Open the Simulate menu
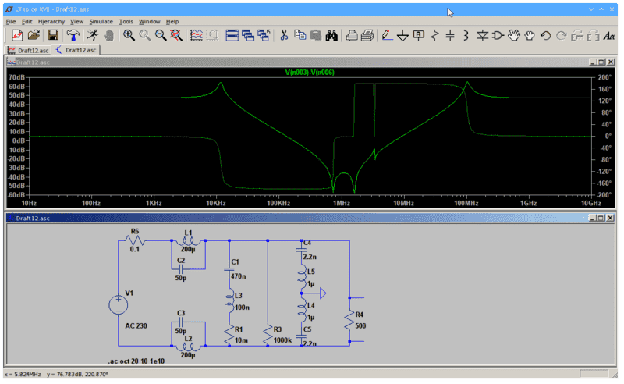Viewport: 624px width, 384px height. pyautogui.click(x=101, y=21)
